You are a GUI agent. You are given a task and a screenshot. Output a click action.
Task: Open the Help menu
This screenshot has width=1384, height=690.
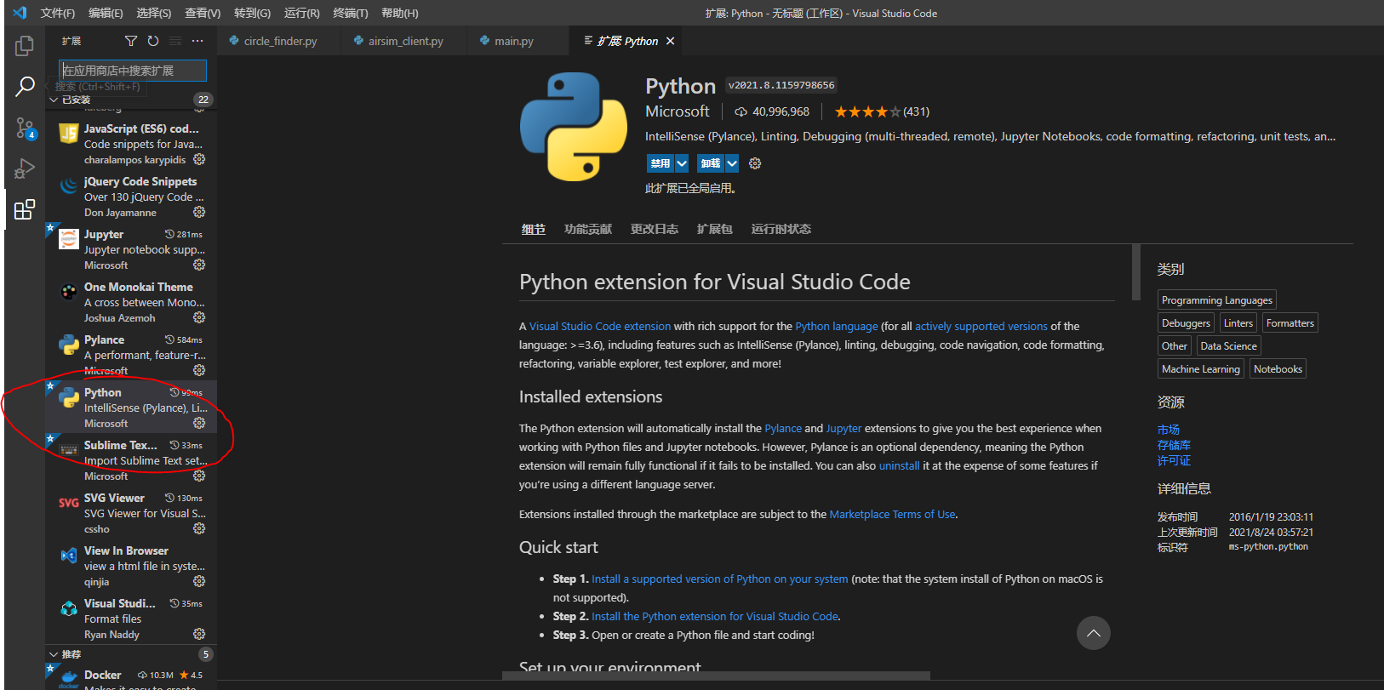[400, 13]
